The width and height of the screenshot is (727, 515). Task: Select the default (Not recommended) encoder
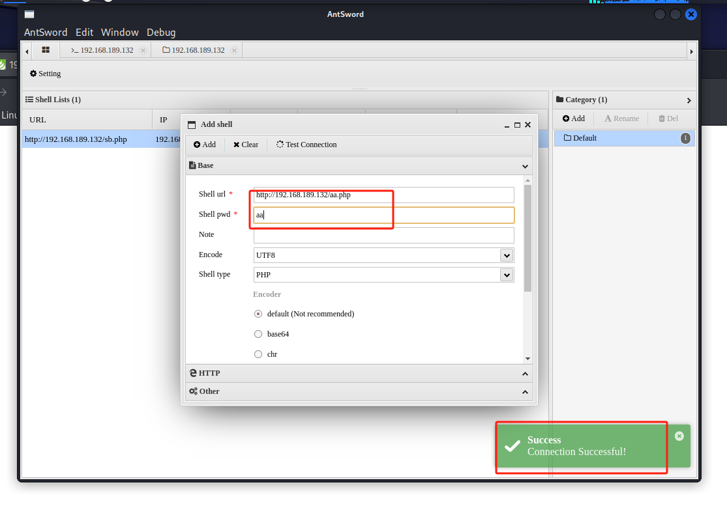[x=258, y=314]
